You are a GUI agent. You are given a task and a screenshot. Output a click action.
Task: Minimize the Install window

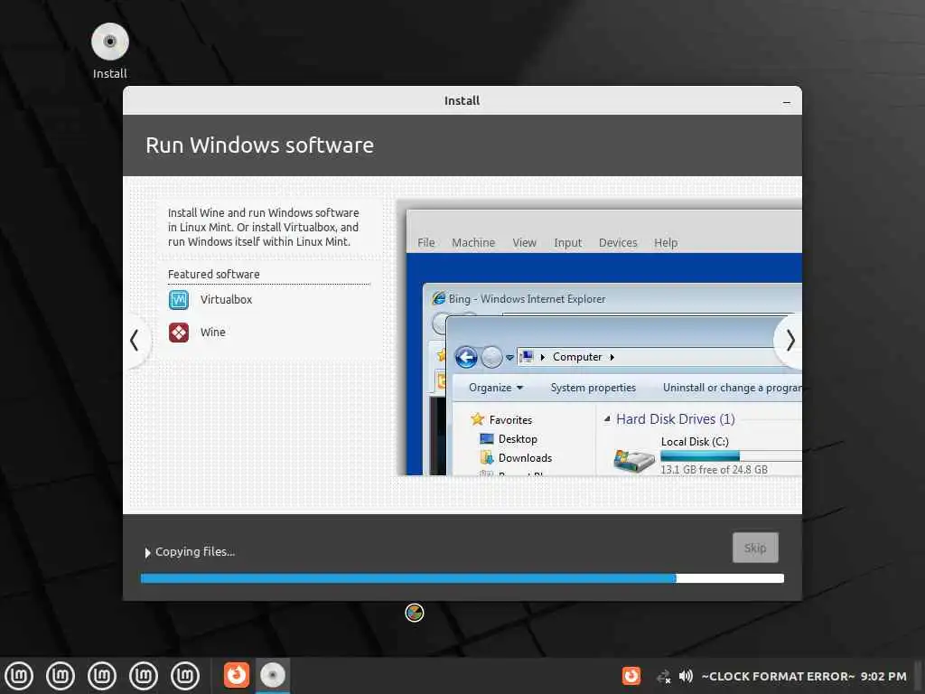[787, 101]
